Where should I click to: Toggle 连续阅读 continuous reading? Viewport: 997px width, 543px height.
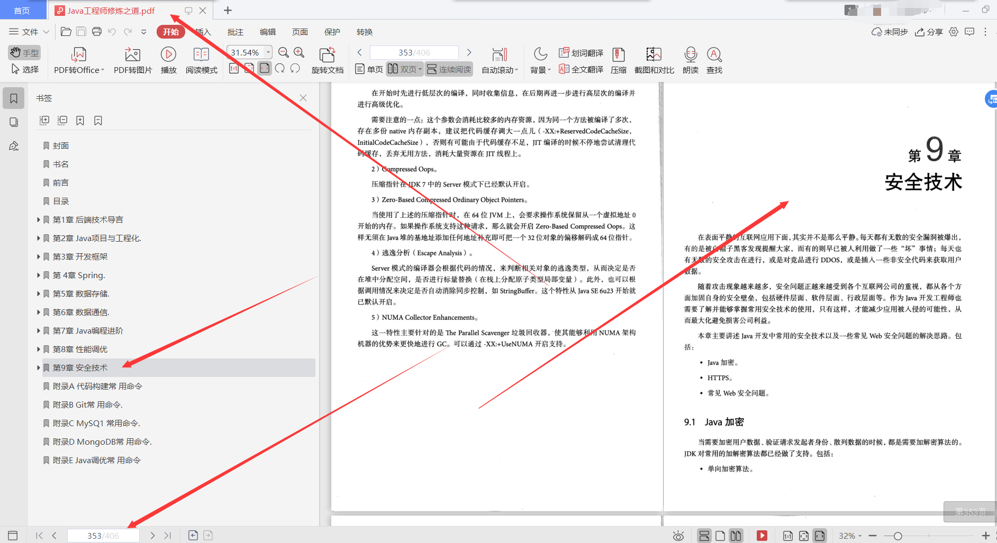click(449, 69)
